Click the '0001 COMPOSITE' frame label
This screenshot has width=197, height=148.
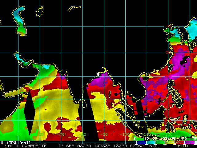click(27, 146)
